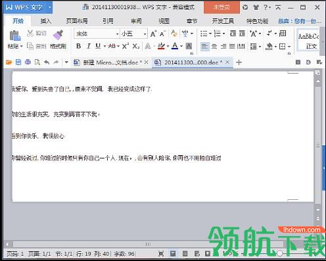Viewport: 326px width, 261px height.
Task: Click the 字数: 96 word count
Action: 124,254
